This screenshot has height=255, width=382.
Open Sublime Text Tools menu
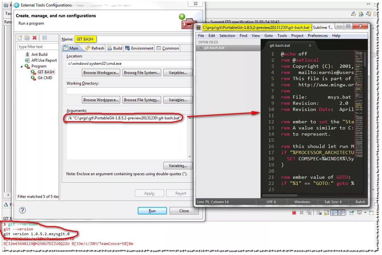pyautogui.click(x=282, y=36)
